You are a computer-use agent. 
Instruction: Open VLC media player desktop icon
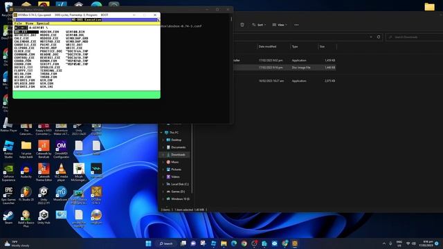[x=62, y=172]
